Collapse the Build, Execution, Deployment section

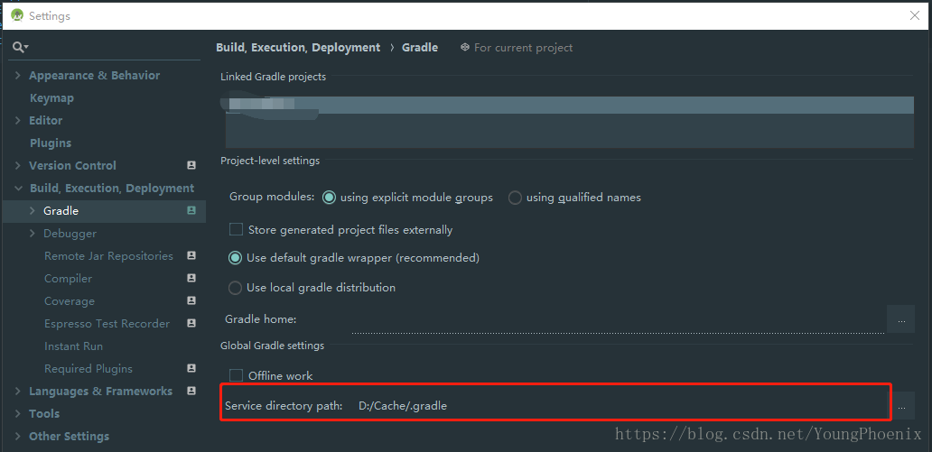coord(18,189)
